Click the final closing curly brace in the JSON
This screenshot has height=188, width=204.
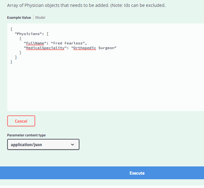coord(11,62)
